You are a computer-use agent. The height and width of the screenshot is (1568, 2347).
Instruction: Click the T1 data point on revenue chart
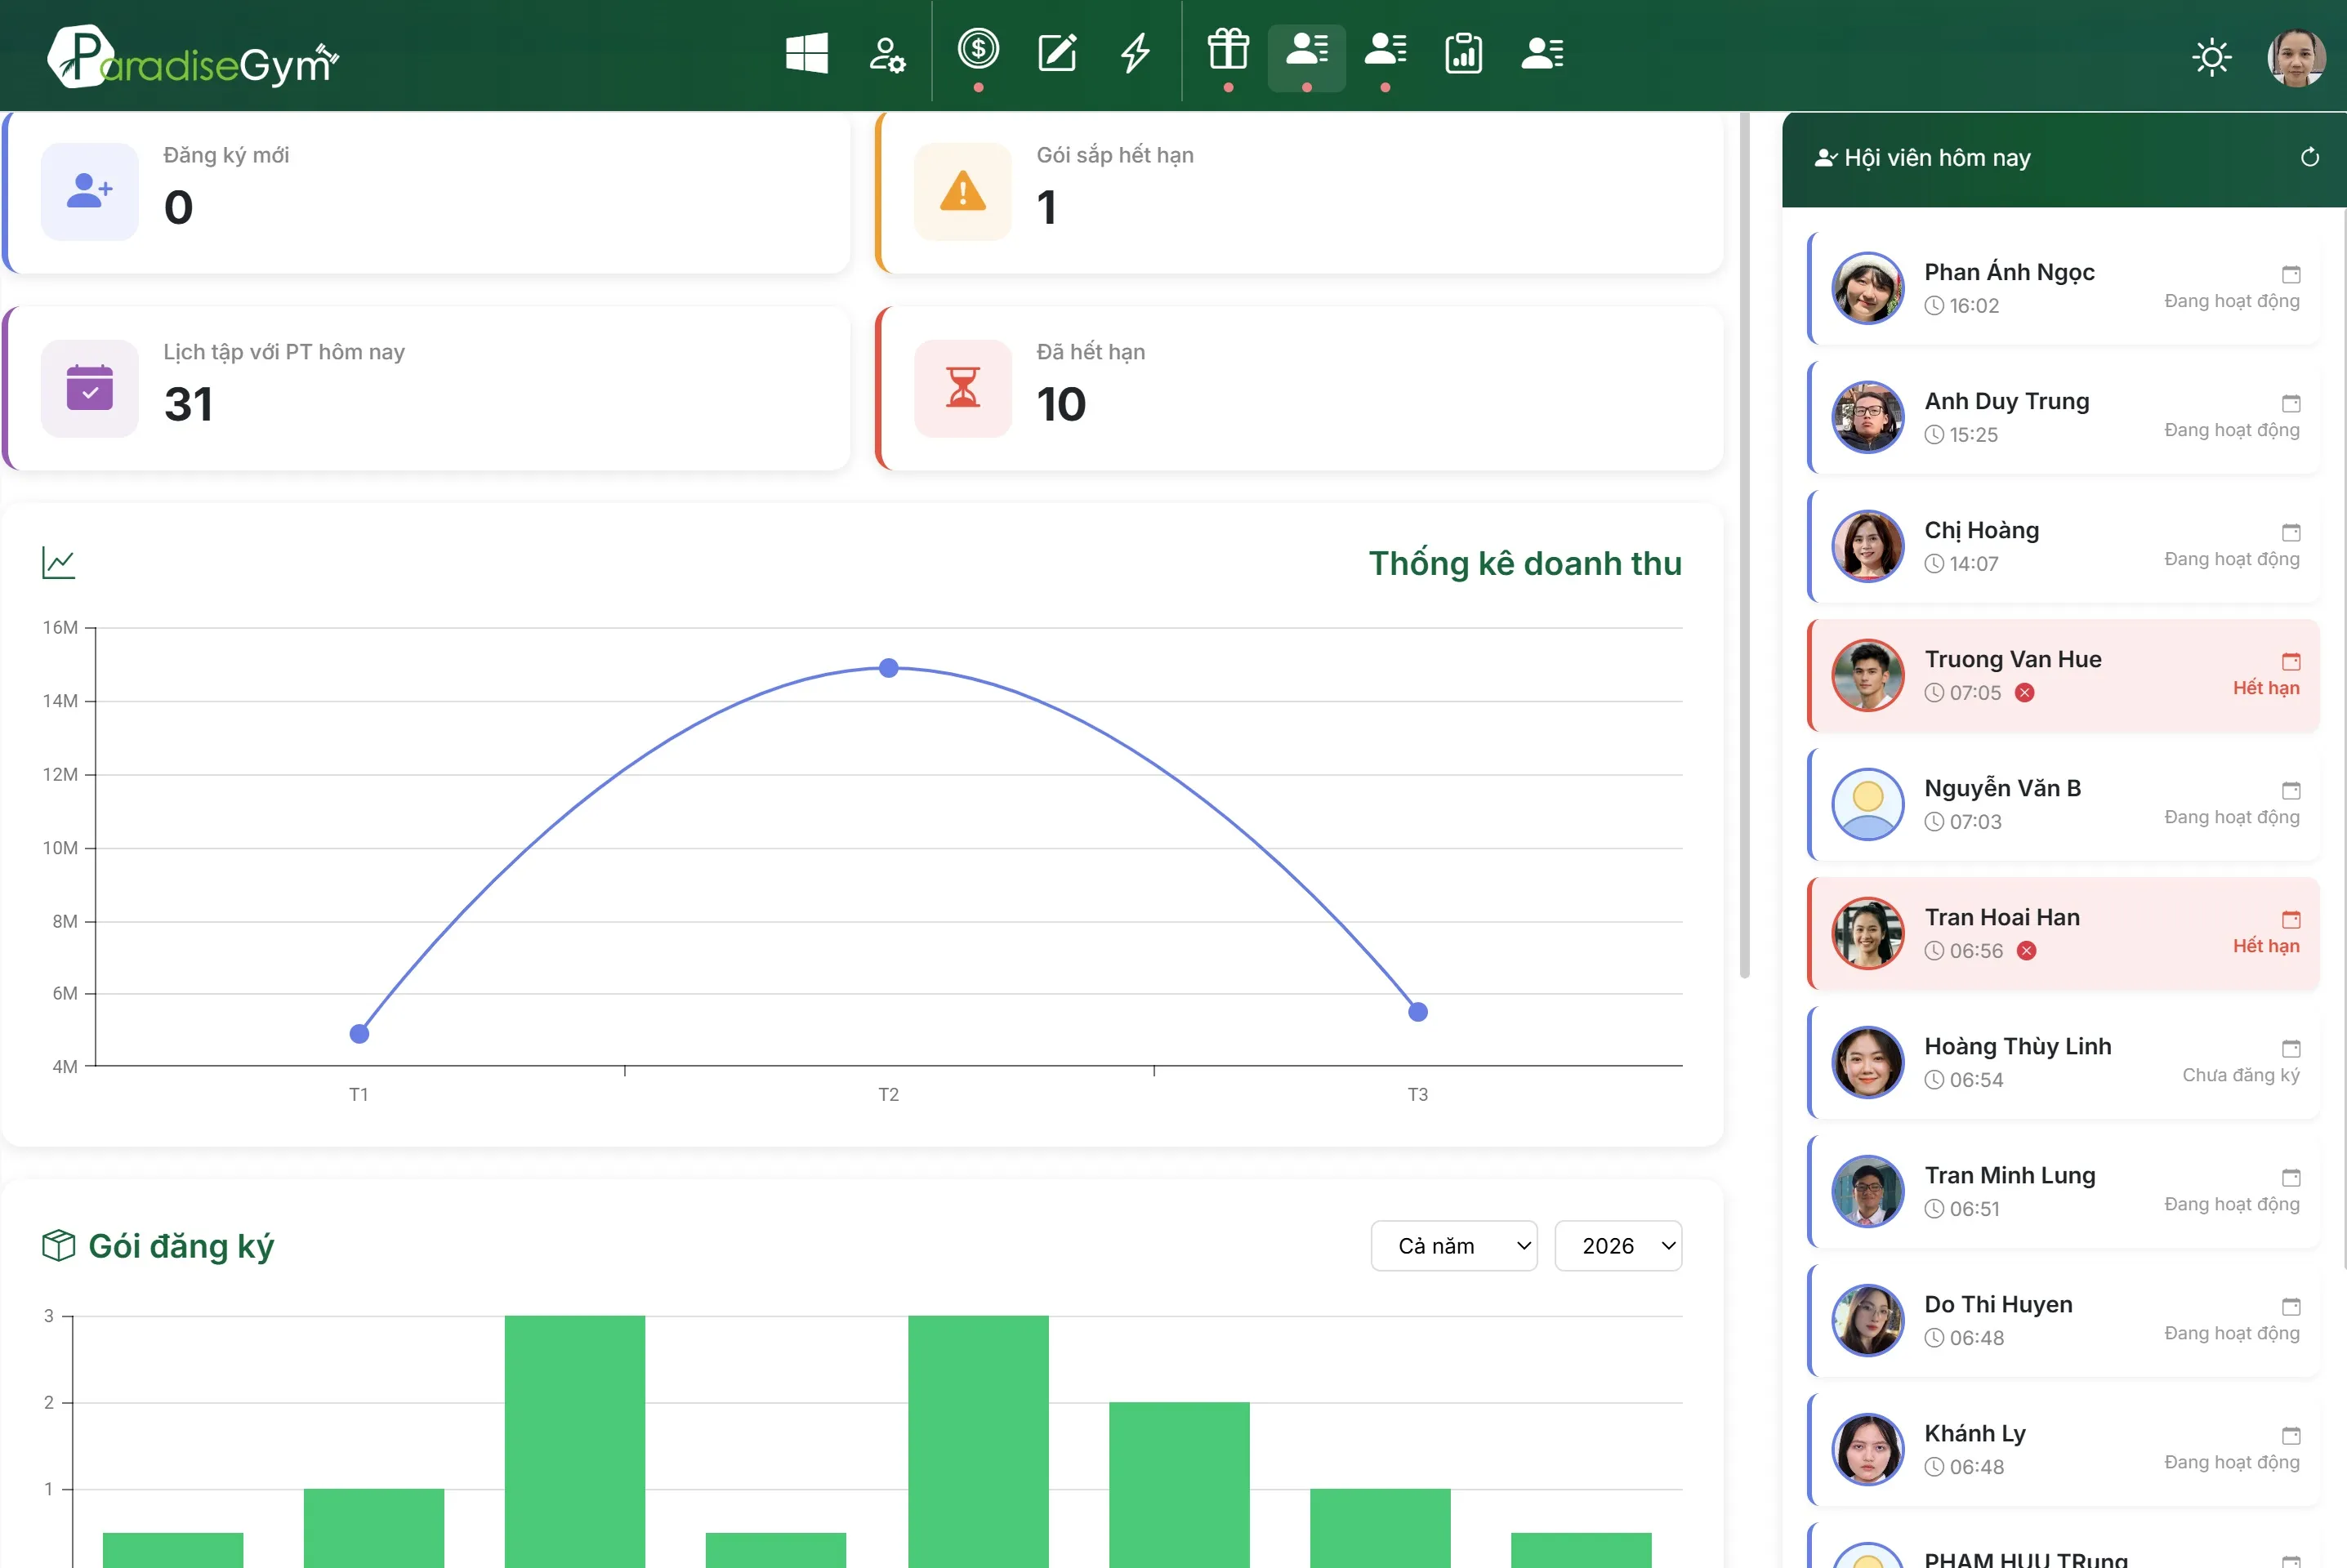pyautogui.click(x=359, y=1033)
